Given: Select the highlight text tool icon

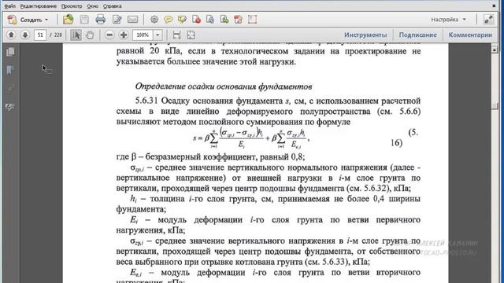Looking at the screenshot, I should coord(182,20).
